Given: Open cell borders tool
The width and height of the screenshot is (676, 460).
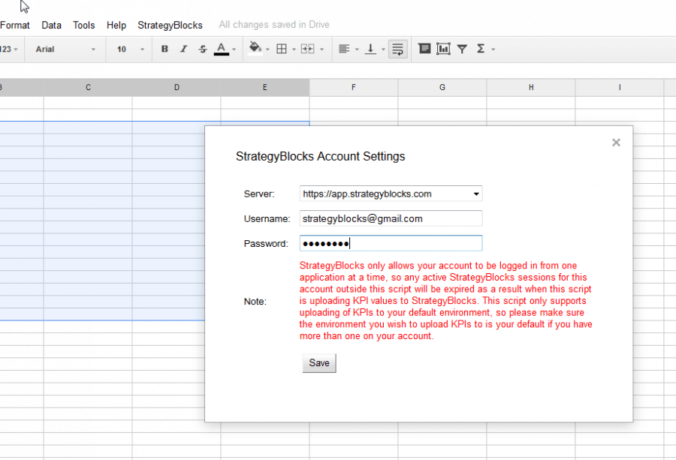Looking at the screenshot, I should (x=282, y=49).
